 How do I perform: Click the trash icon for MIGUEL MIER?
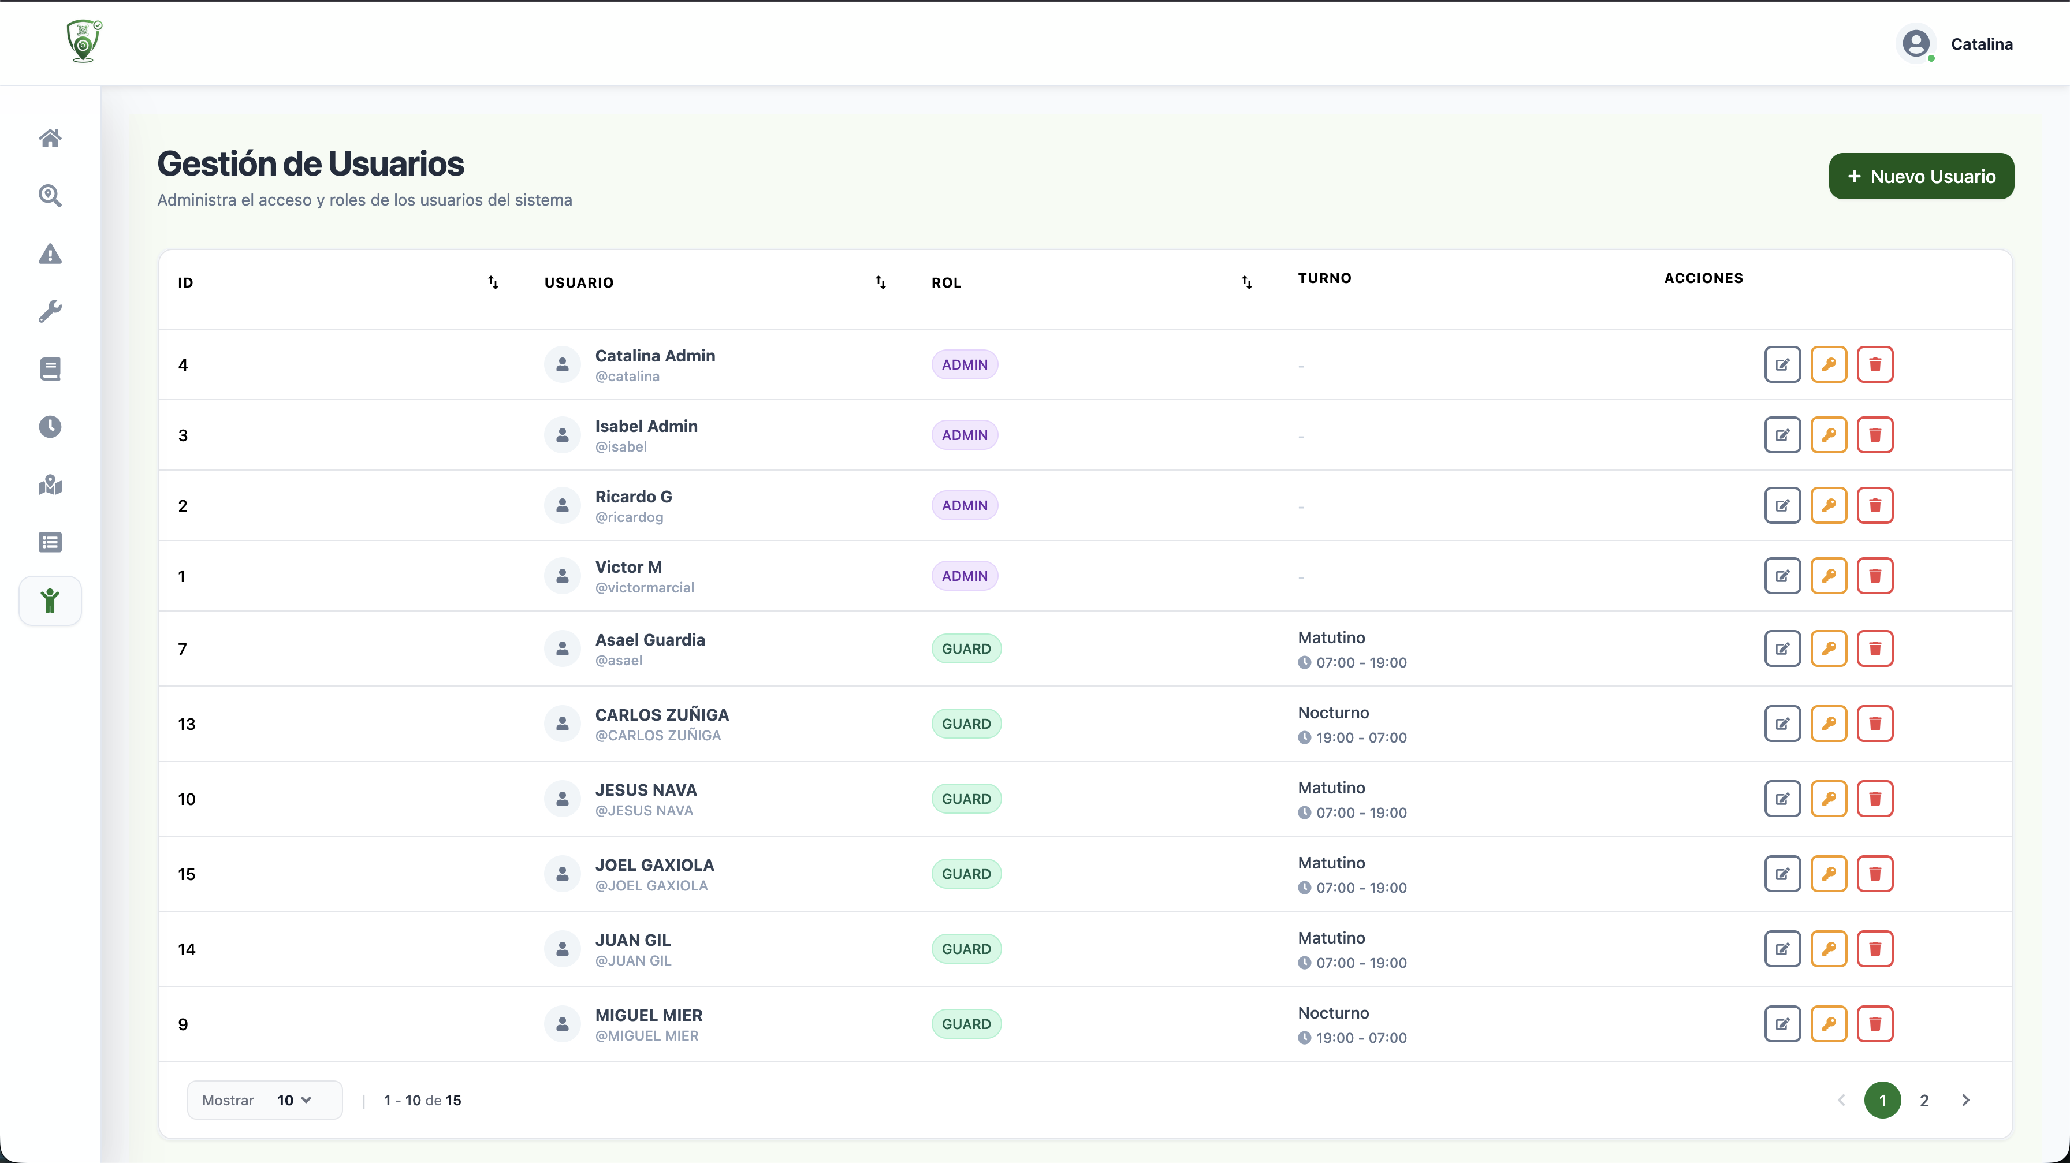tap(1875, 1024)
